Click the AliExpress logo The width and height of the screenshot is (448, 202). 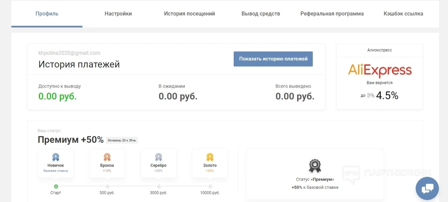tap(380, 71)
